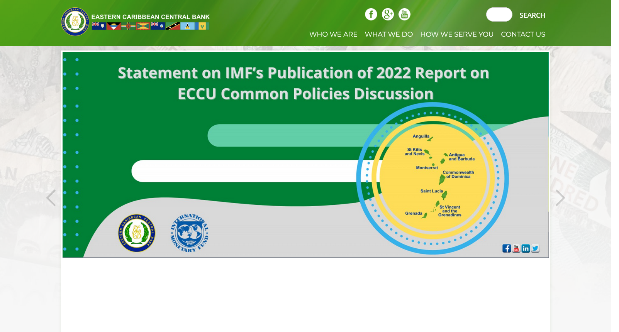Select CONTACT US in the navigation

(x=523, y=34)
